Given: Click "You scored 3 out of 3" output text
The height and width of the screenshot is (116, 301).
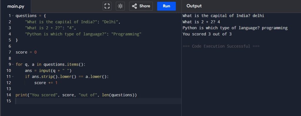Looking at the screenshot, I should click(207, 34).
